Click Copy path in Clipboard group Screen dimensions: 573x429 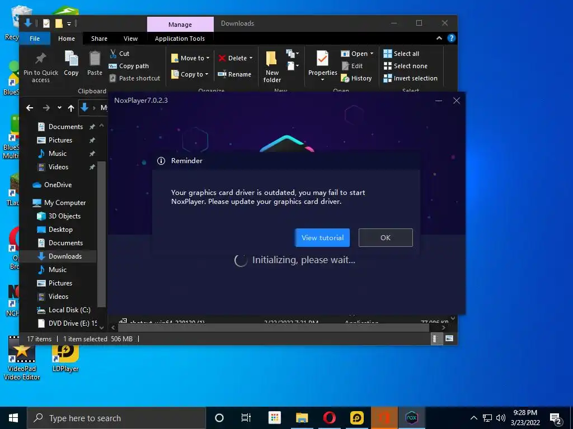click(x=129, y=66)
